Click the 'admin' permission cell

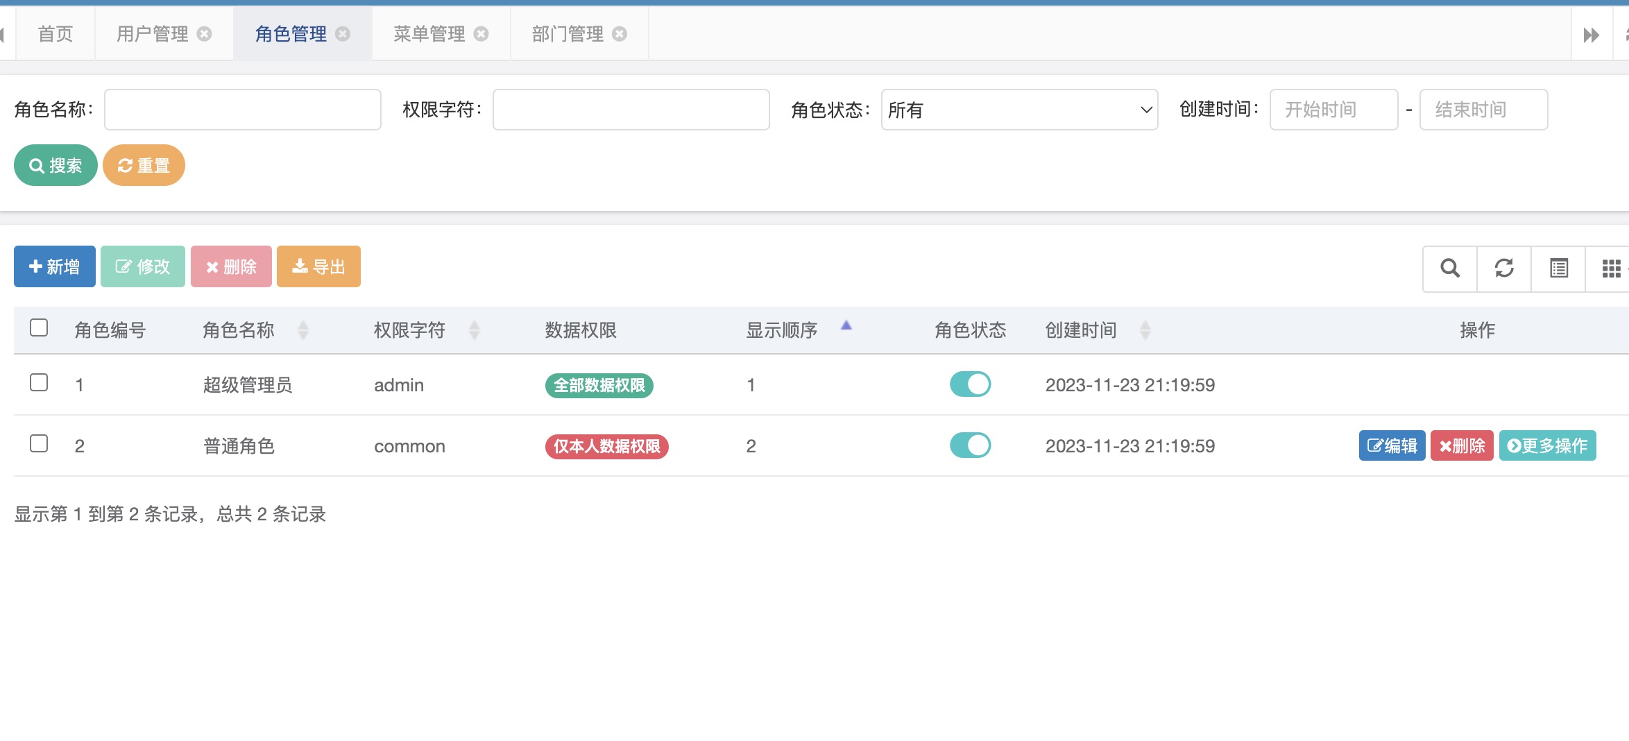coord(399,385)
